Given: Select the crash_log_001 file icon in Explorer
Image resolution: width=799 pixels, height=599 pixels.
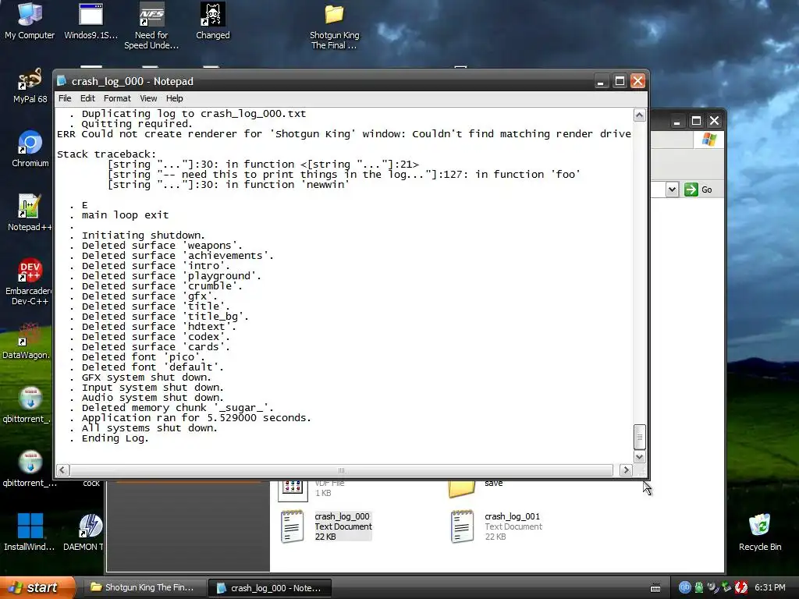Looking at the screenshot, I should pyautogui.click(x=462, y=526).
